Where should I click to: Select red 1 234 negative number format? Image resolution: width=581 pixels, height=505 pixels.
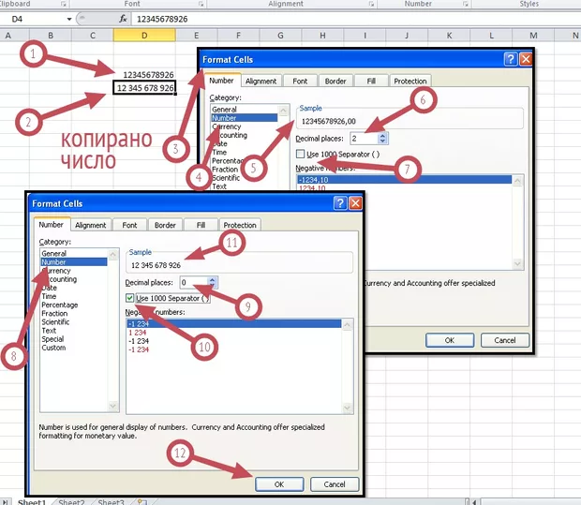click(x=138, y=333)
